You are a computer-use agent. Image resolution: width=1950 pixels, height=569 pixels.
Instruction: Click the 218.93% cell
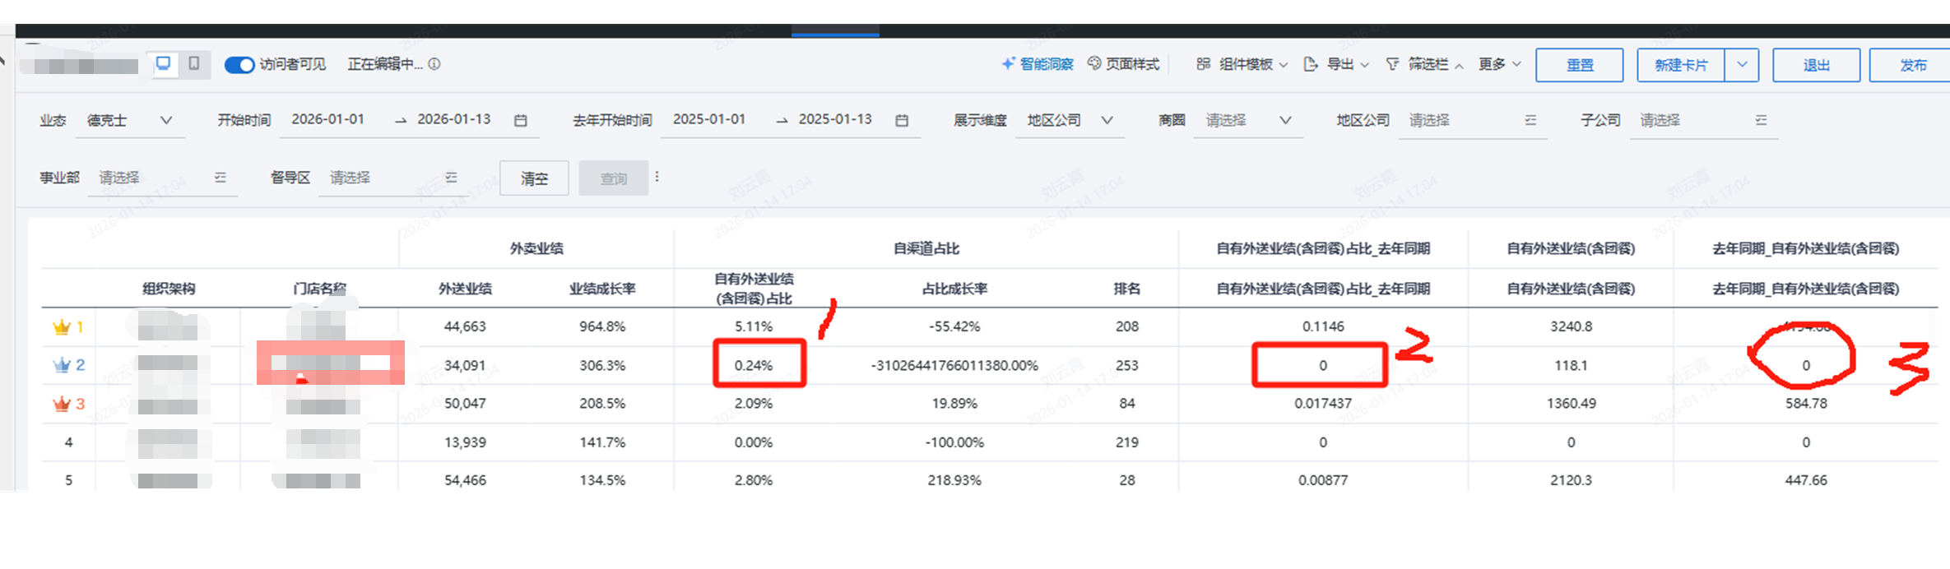tap(954, 480)
